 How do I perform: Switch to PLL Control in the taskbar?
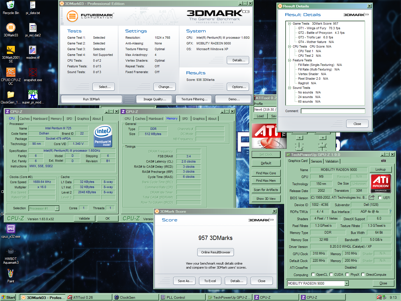[182, 298]
